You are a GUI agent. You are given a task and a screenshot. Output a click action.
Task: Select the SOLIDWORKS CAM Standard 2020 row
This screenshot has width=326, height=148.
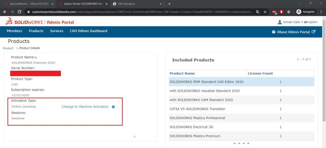242,100
